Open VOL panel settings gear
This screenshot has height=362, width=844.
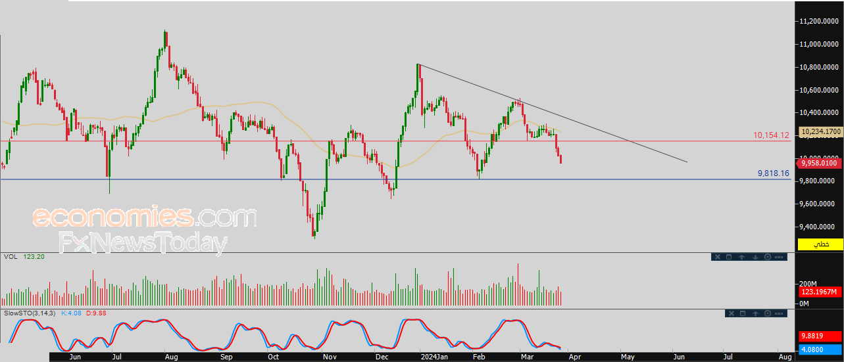[x=767, y=257]
